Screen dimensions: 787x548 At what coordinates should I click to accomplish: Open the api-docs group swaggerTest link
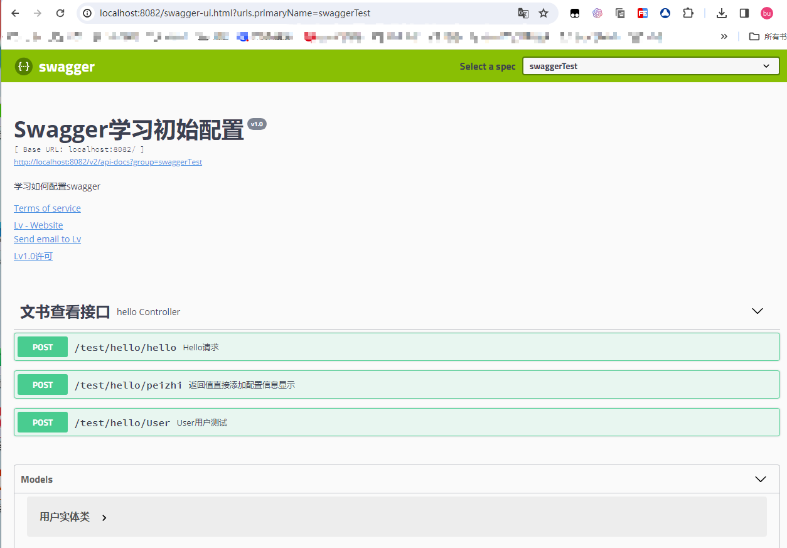click(108, 161)
